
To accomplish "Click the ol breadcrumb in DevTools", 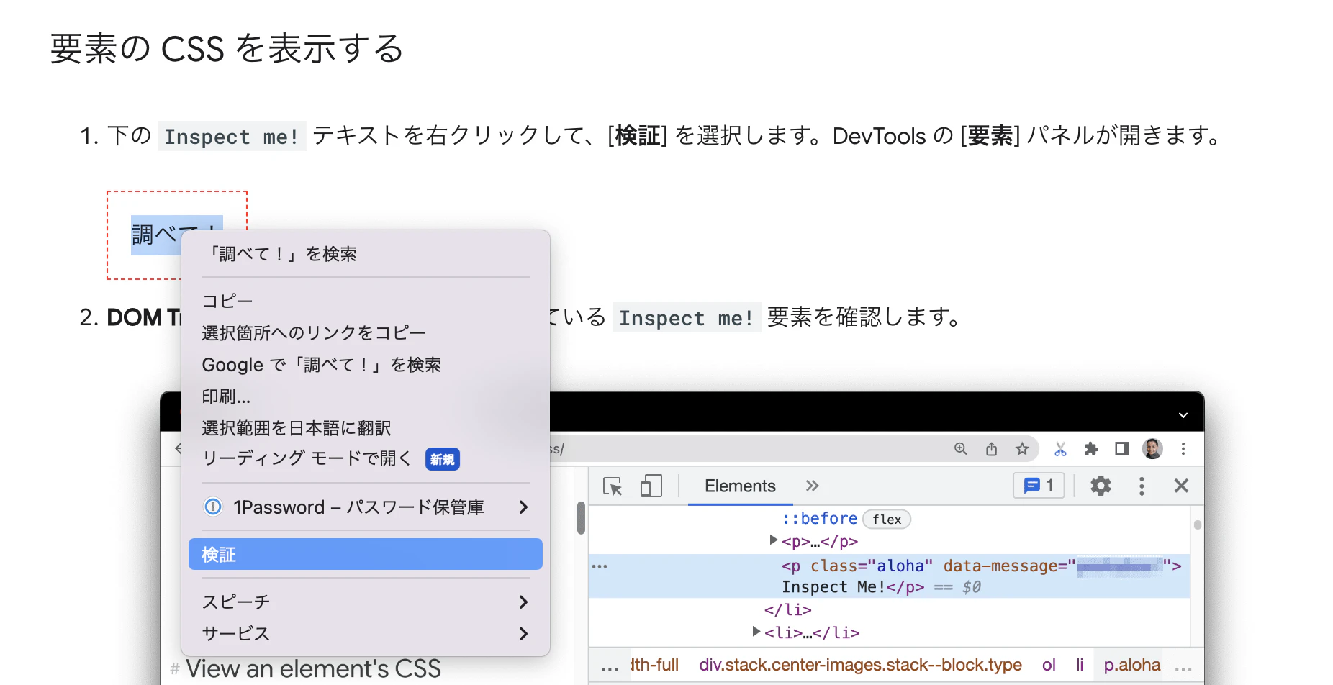I will 1049,665.
